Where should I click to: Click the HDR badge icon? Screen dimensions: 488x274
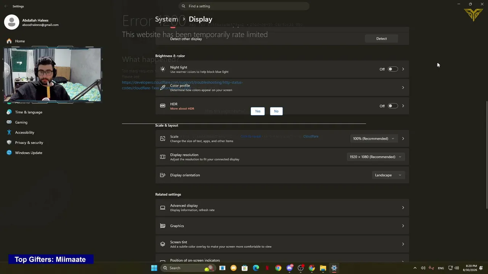(x=163, y=106)
